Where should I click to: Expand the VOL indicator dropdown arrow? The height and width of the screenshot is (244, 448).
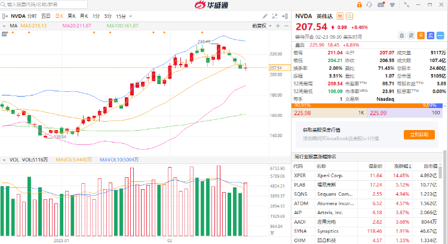tap(4, 160)
